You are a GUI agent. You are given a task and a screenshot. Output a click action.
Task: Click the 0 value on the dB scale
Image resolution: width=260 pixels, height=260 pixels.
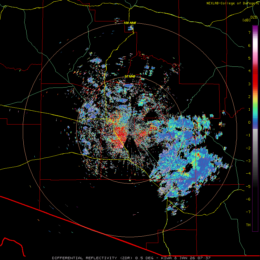tap(249, 122)
